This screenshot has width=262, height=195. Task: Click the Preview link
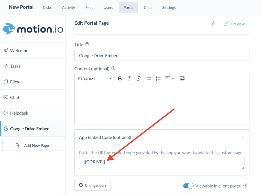(x=234, y=24)
